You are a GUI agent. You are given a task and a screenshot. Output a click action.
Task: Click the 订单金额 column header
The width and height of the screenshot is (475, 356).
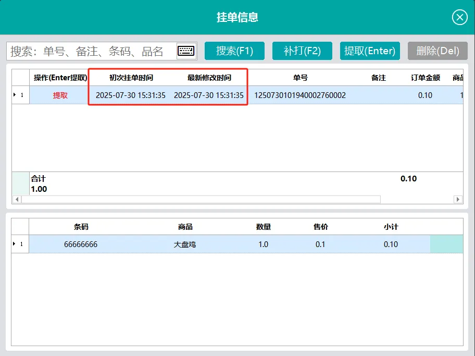point(425,78)
